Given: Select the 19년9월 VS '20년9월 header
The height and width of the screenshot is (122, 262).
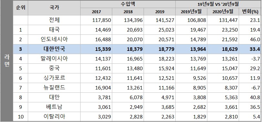Looking at the screenshot, I should coord(218,4).
